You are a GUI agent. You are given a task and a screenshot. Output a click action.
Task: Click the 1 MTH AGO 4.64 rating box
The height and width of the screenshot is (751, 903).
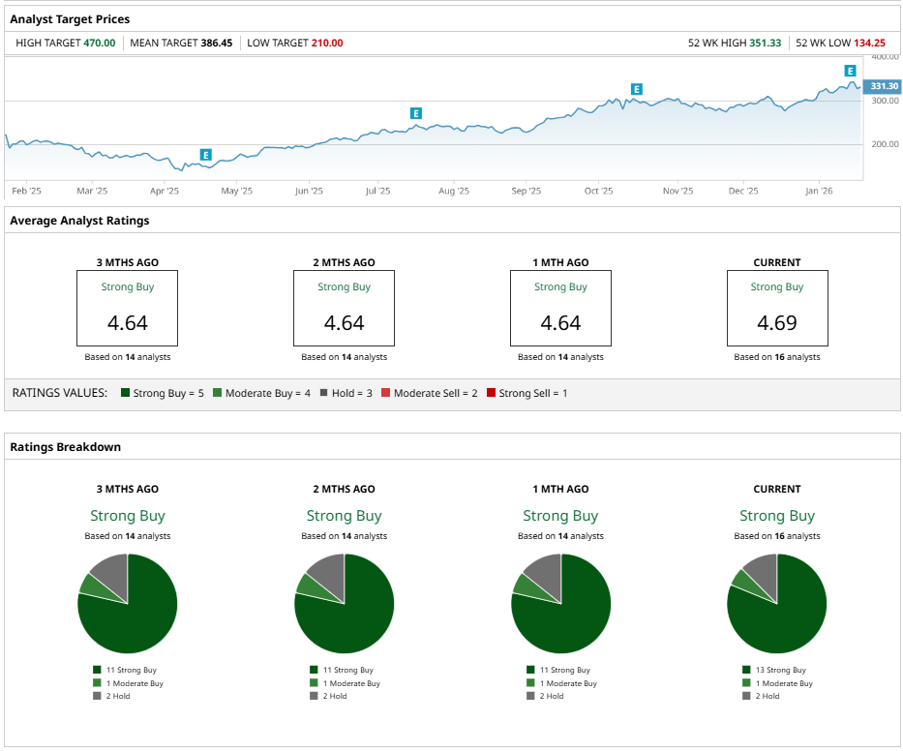pos(560,308)
